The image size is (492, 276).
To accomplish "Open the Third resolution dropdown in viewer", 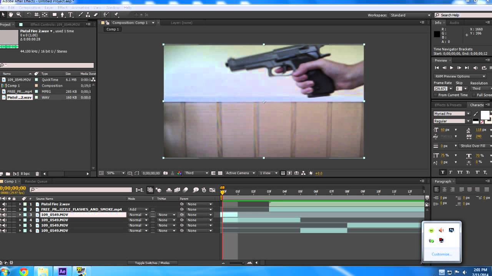I will [196, 173].
